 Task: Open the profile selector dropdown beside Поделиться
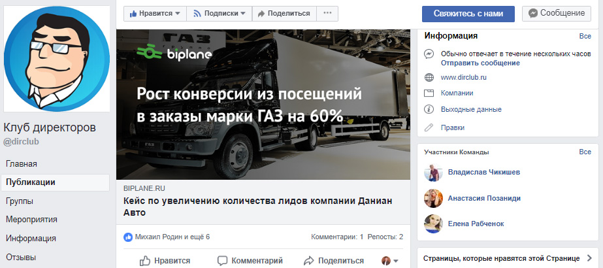[x=389, y=261]
